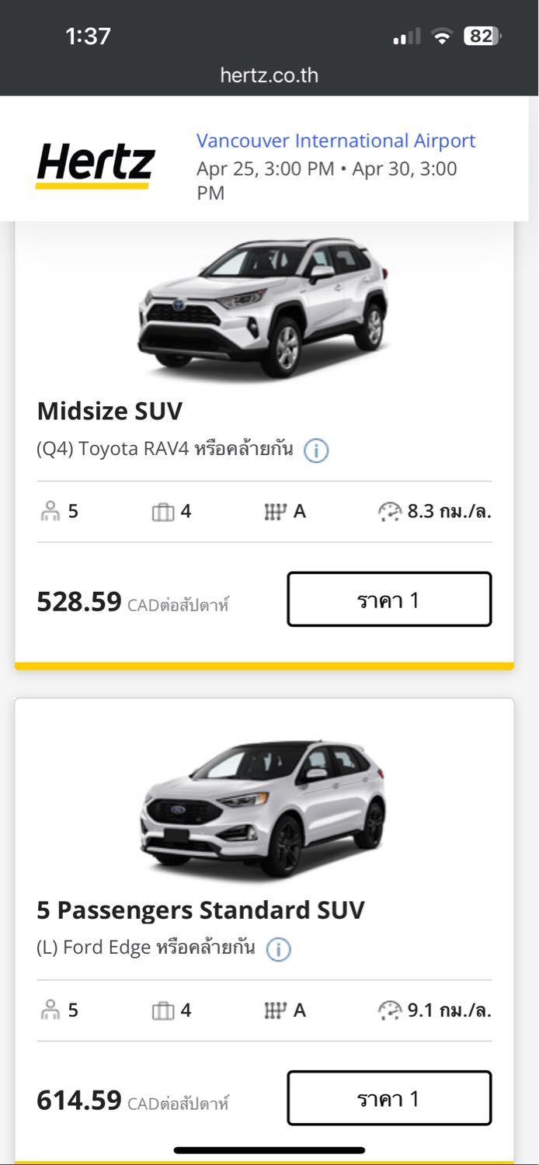Screen dimensions: 539x1165
Task: Tap the Toyota RAV4 car image
Action: coord(263,307)
